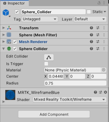Open the Inspector panel options menu

104,3
